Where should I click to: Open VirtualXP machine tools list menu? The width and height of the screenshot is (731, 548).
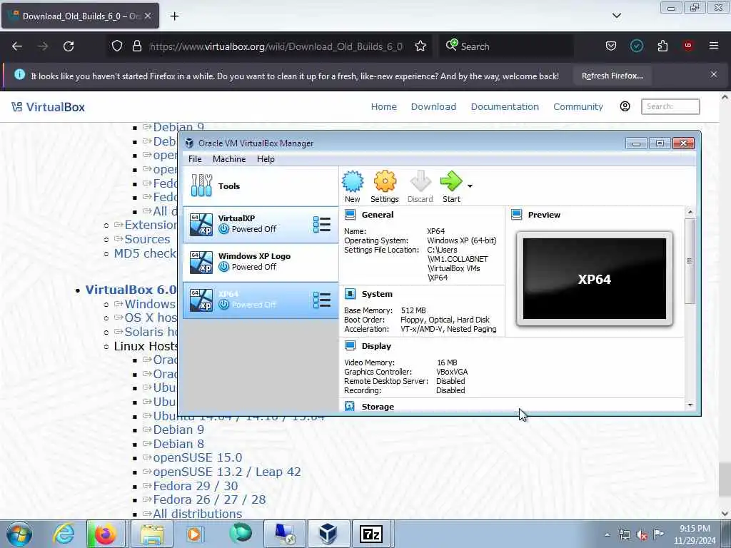[x=322, y=225]
